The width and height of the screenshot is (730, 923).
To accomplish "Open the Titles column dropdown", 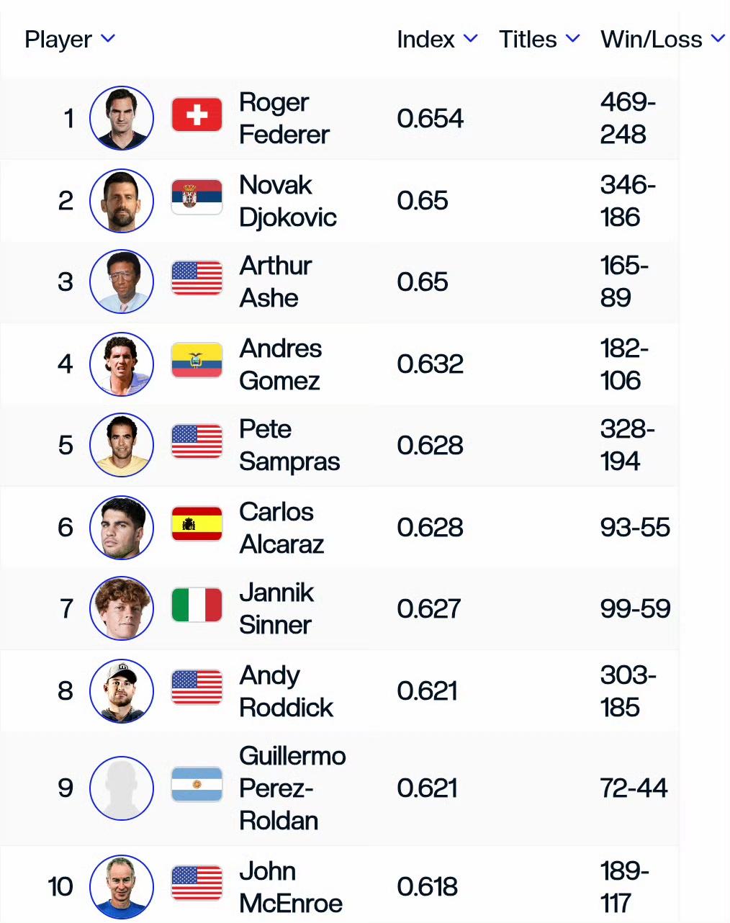I will [572, 38].
